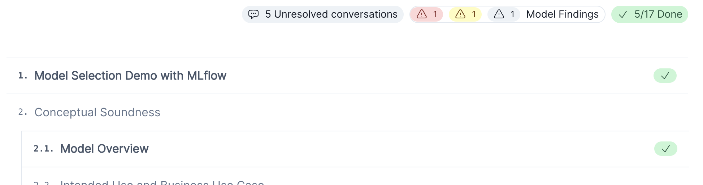Open the "5 Unresolved conversations" text link
703x185 pixels.
pyautogui.click(x=331, y=14)
